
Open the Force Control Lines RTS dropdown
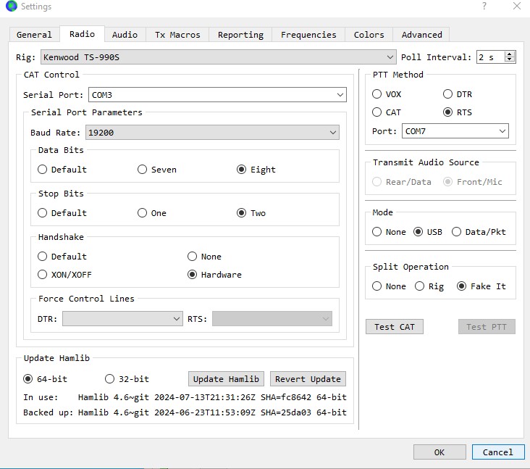click(x=272, y=319)
